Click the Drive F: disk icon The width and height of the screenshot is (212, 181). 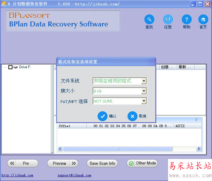tap(15, 67)
